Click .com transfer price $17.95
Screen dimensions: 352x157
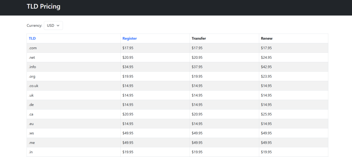click(197, 48)
